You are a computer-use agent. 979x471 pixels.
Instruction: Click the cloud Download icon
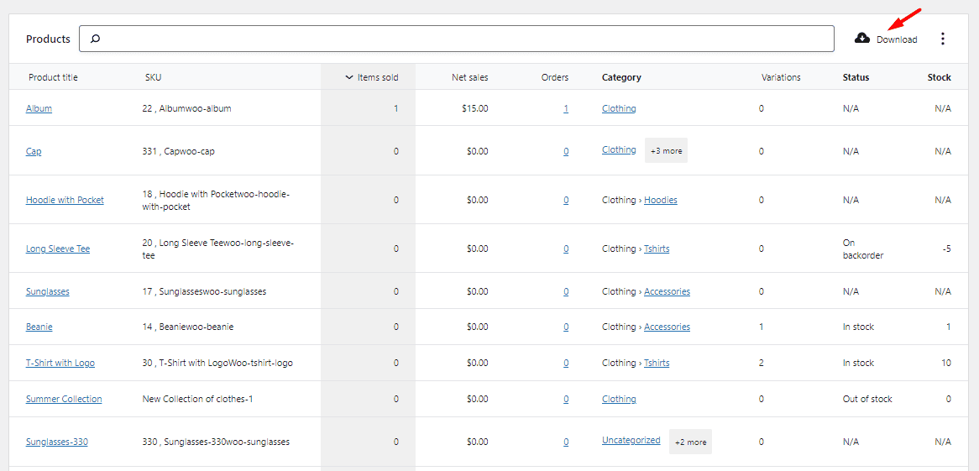(862, 39)
